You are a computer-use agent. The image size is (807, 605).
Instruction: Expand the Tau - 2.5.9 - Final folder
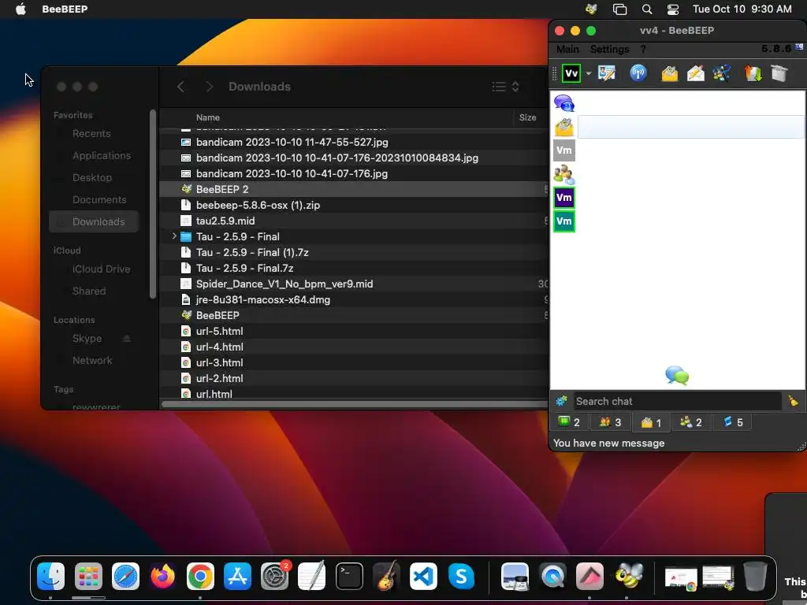(174, 236)
